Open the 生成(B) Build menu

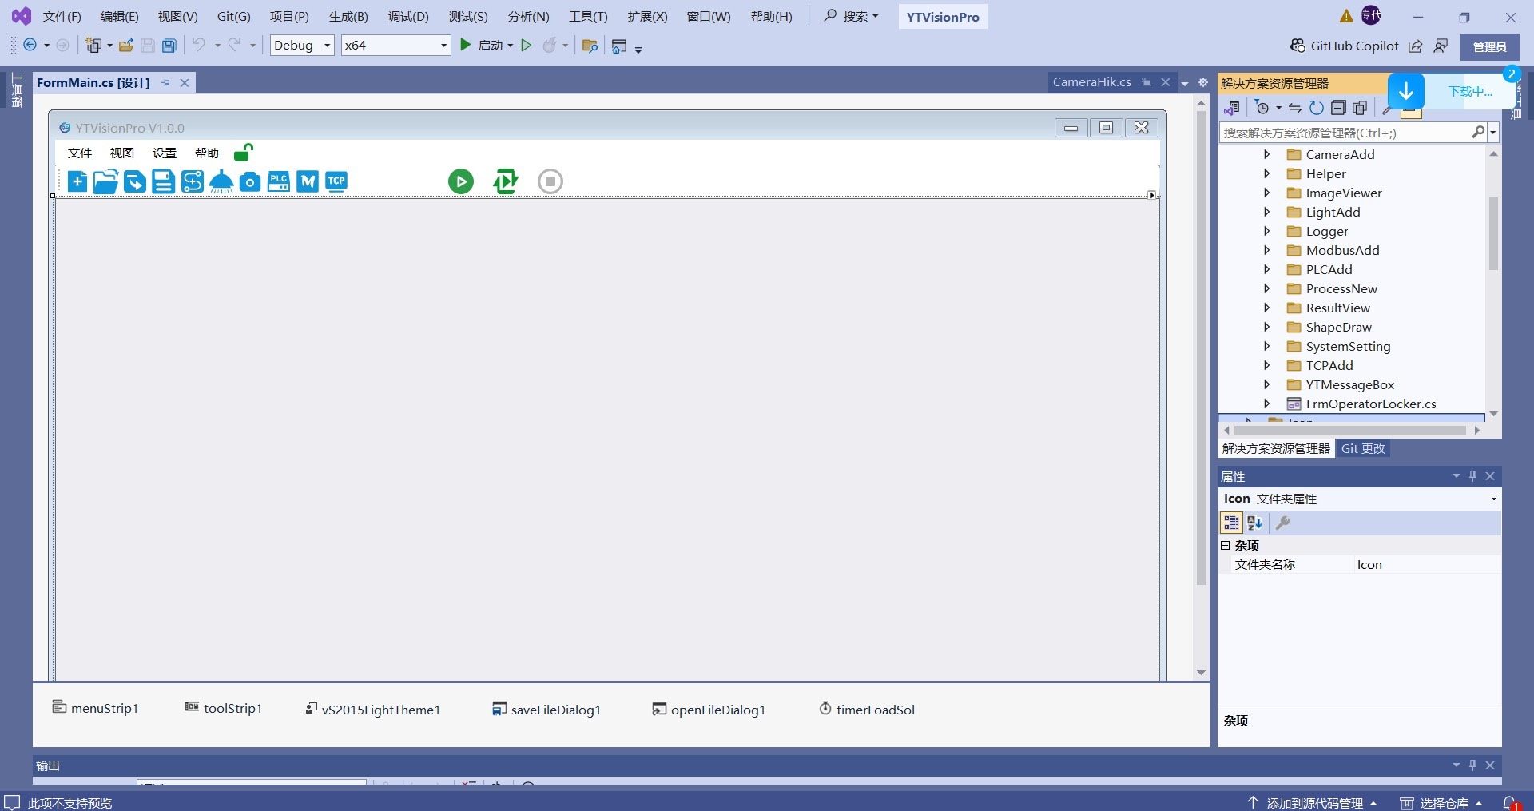[348, 17]
